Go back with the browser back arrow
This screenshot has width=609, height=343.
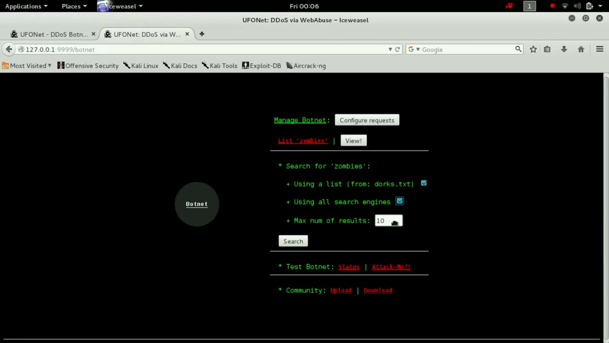(9, 50)
